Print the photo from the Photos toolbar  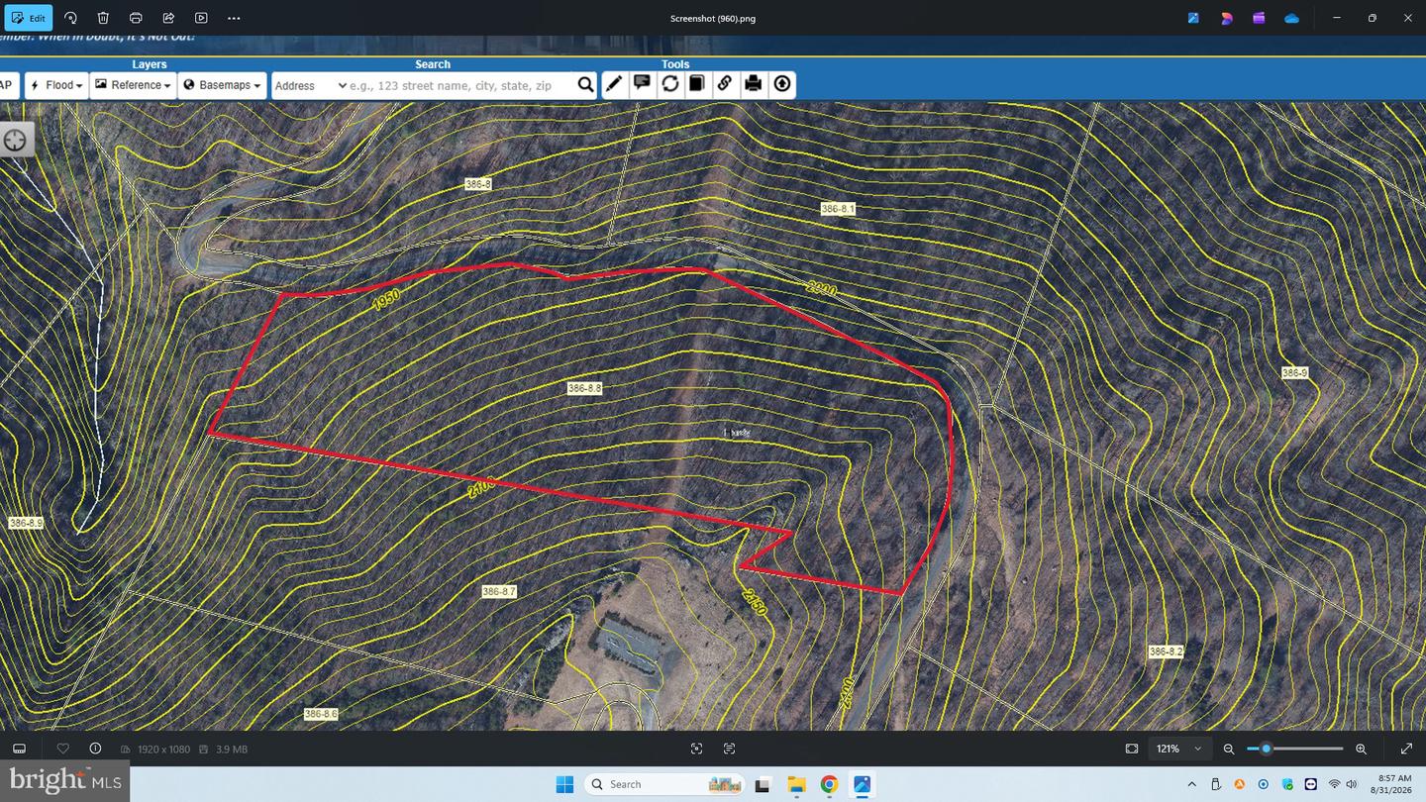pyautogui.click(x=136, y=18)
